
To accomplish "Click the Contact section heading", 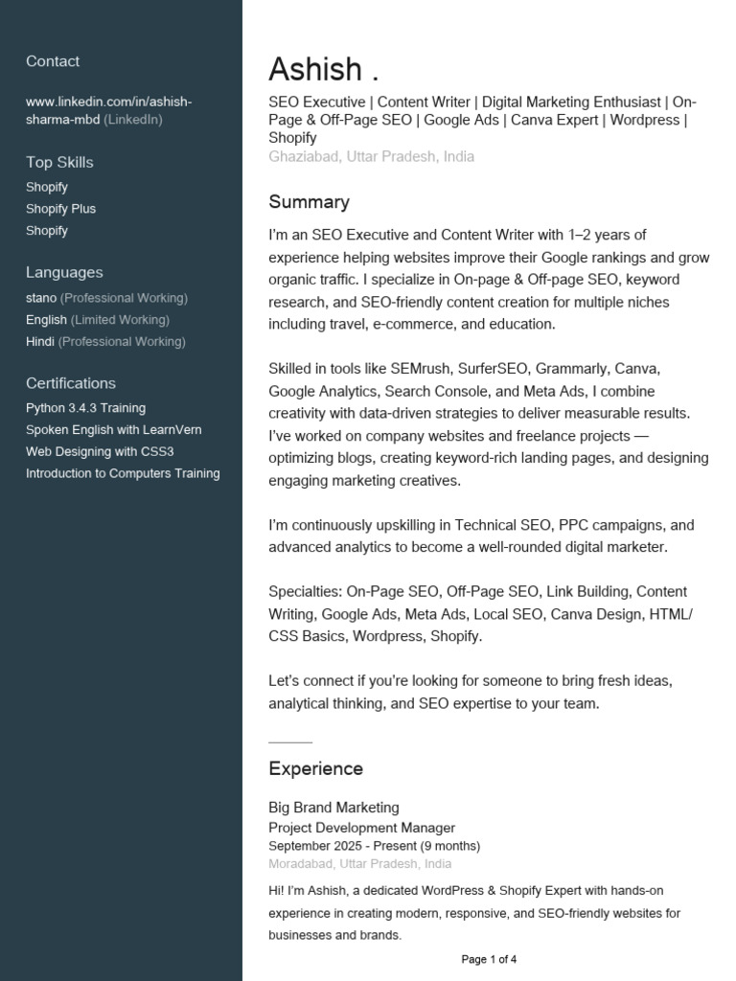I will tap(53, 61).
